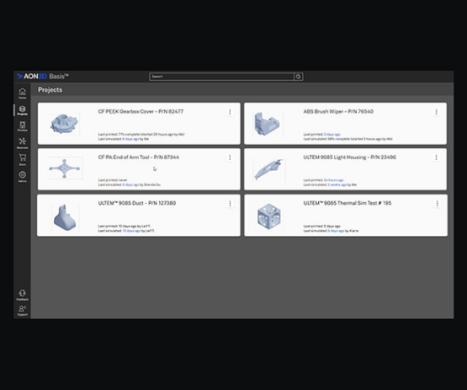Click the search magnifier button
Image resolution: width=467 pixels, height=390 pixels.
(298, 77)
